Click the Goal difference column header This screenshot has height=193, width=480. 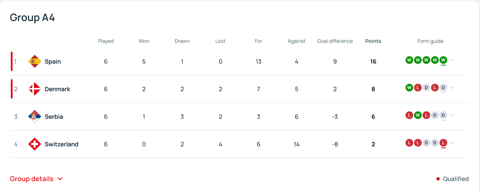coord(335,41)
